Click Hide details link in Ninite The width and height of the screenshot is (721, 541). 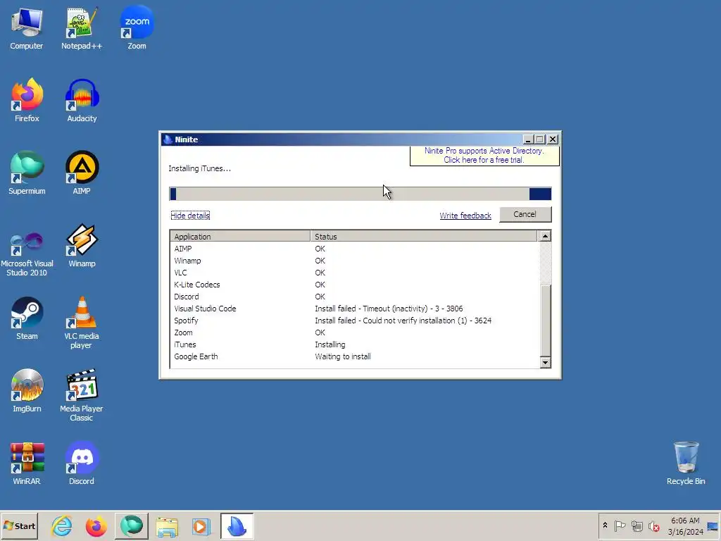190,216
